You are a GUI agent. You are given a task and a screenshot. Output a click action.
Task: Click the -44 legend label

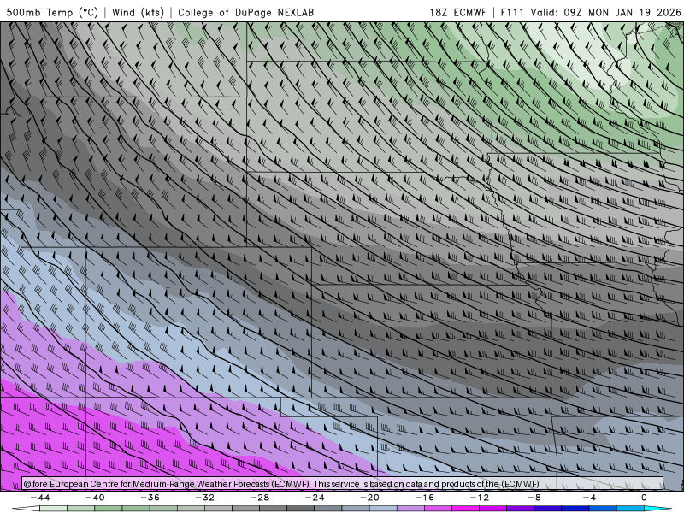tap(40, 498)
